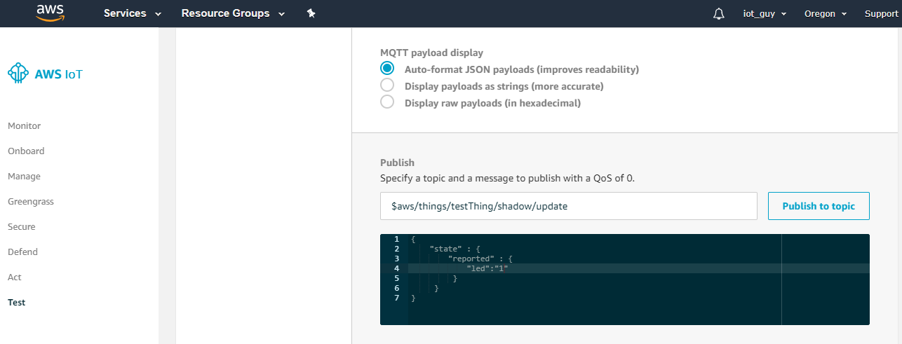Open Secure section in sidebar
This screenshot has width=902, height=344.
(22, 227)
